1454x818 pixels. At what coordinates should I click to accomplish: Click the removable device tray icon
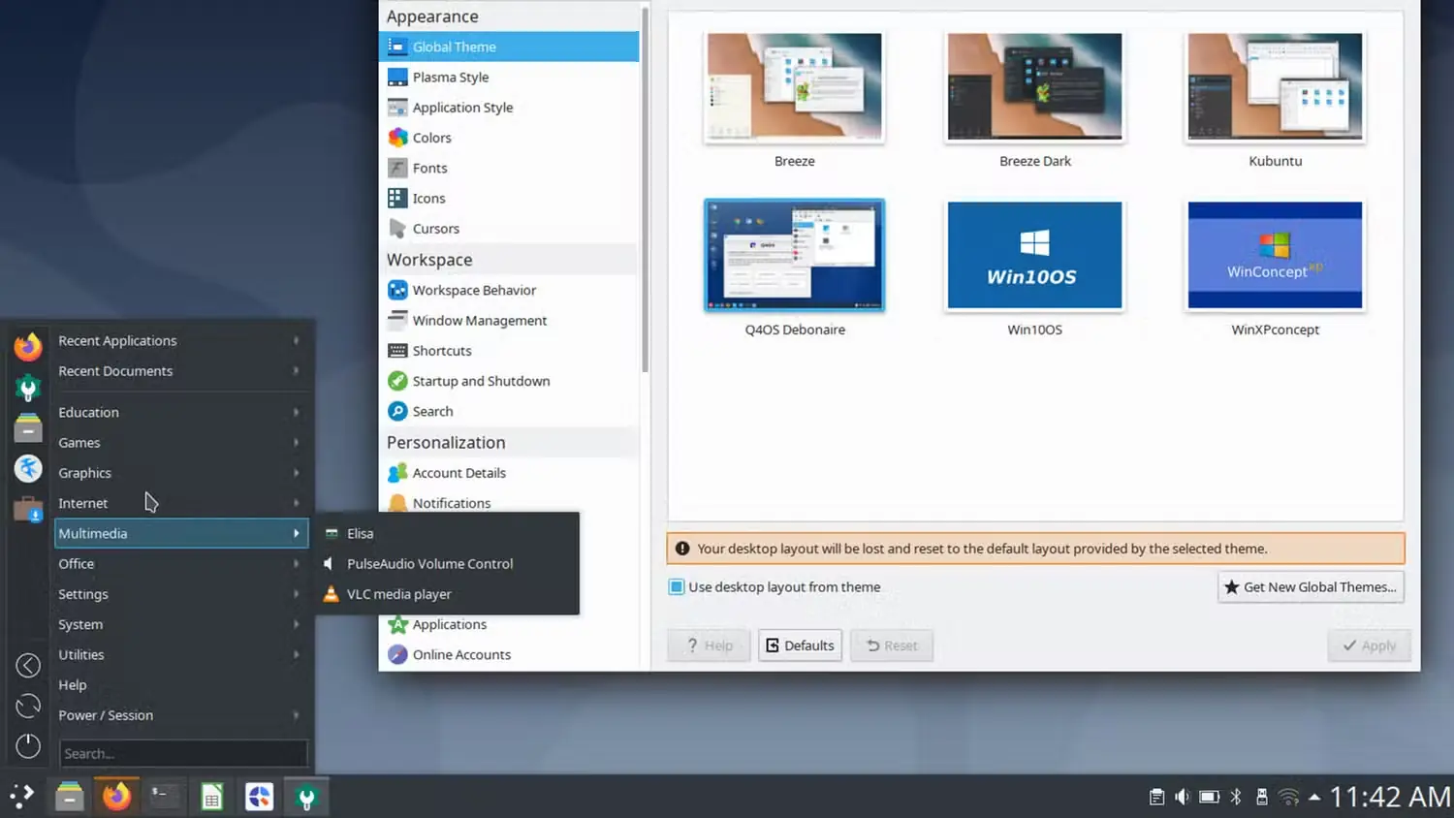click(x=1262, y=797)
